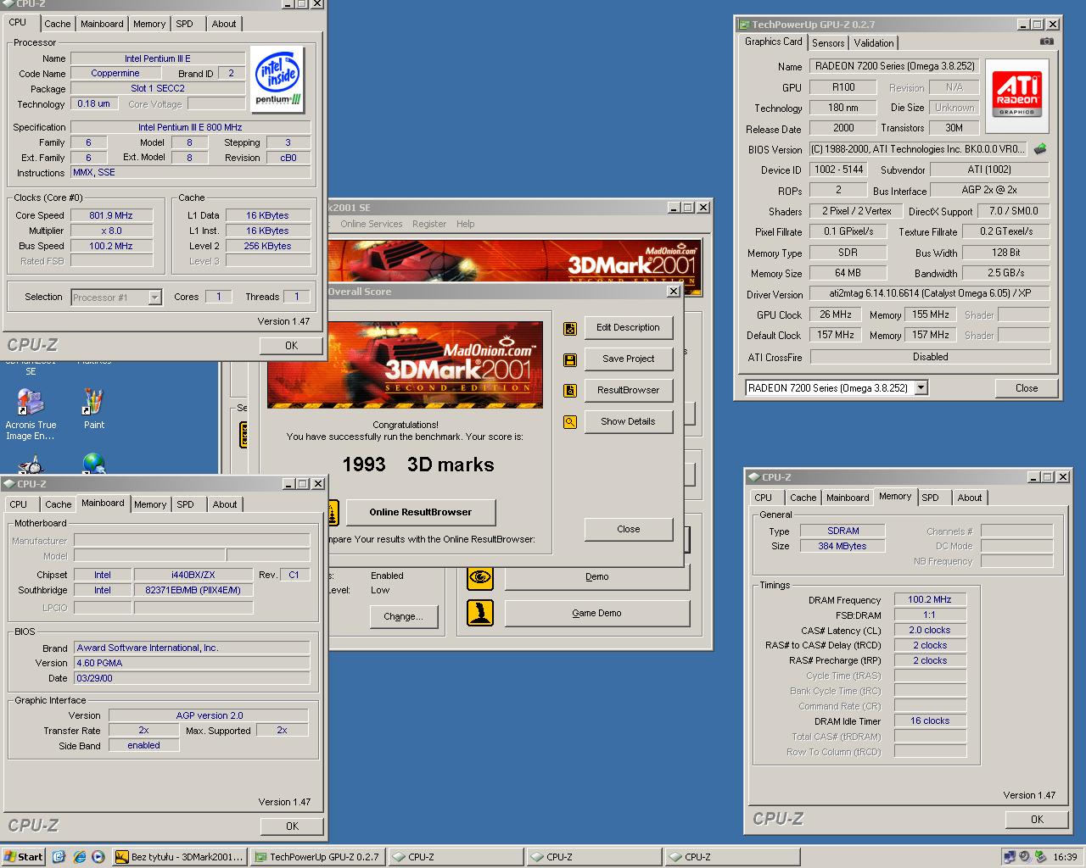The width and height of the screenshot is (1086, 868).
Task: Click the eye icon next to Demo
Action: (480, 577)
